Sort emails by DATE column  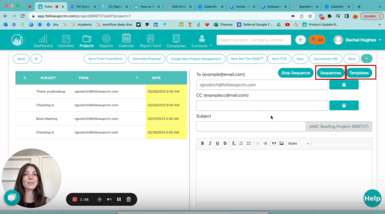point(156,78)
